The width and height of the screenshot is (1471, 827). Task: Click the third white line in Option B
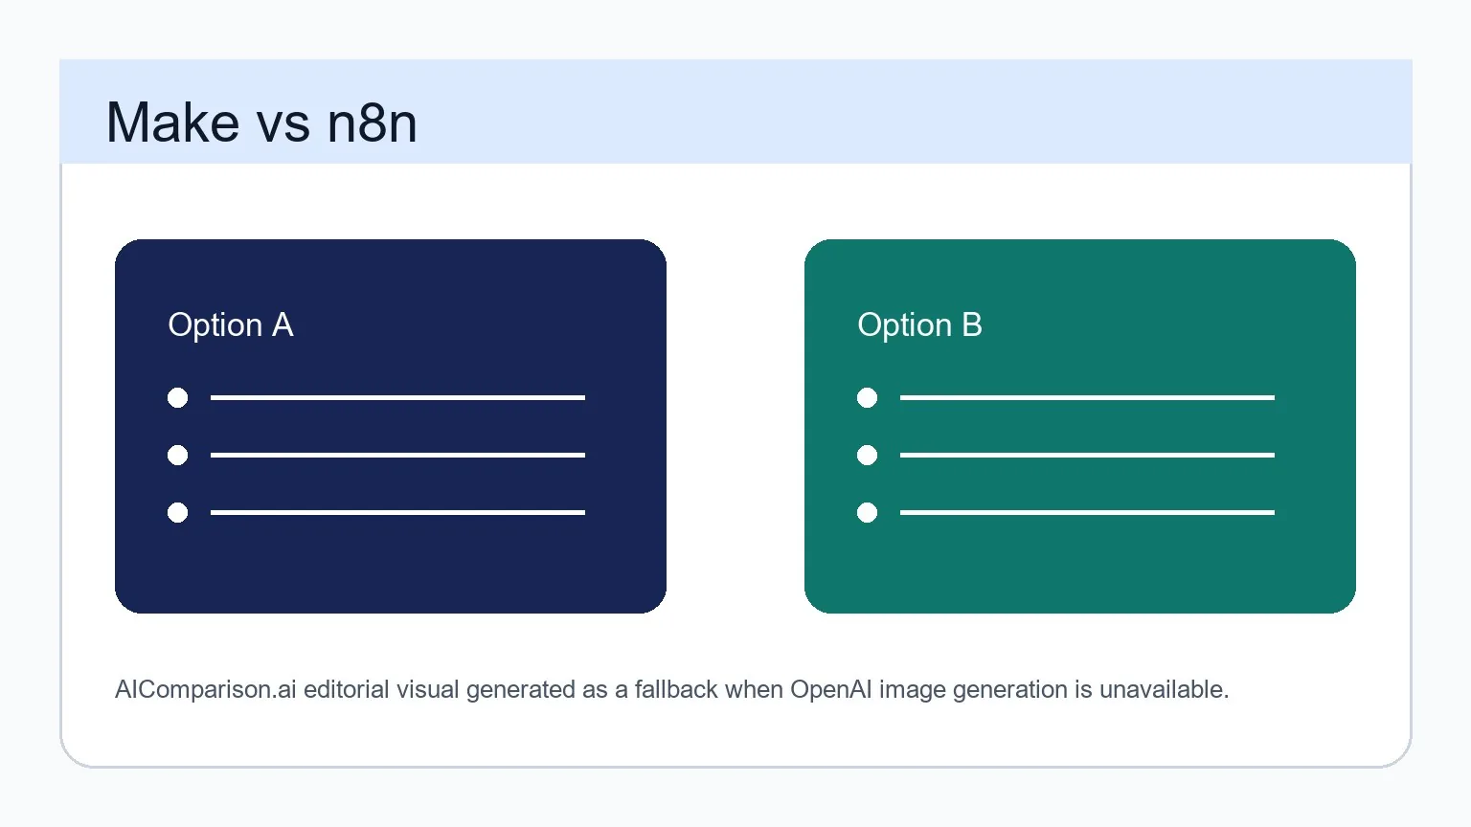coord(1087,512)
